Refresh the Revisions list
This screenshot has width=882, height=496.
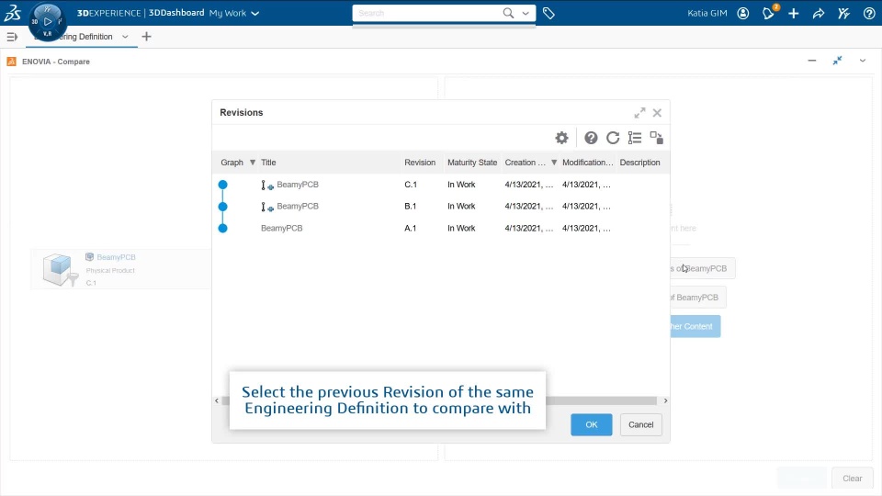(613, 138)
